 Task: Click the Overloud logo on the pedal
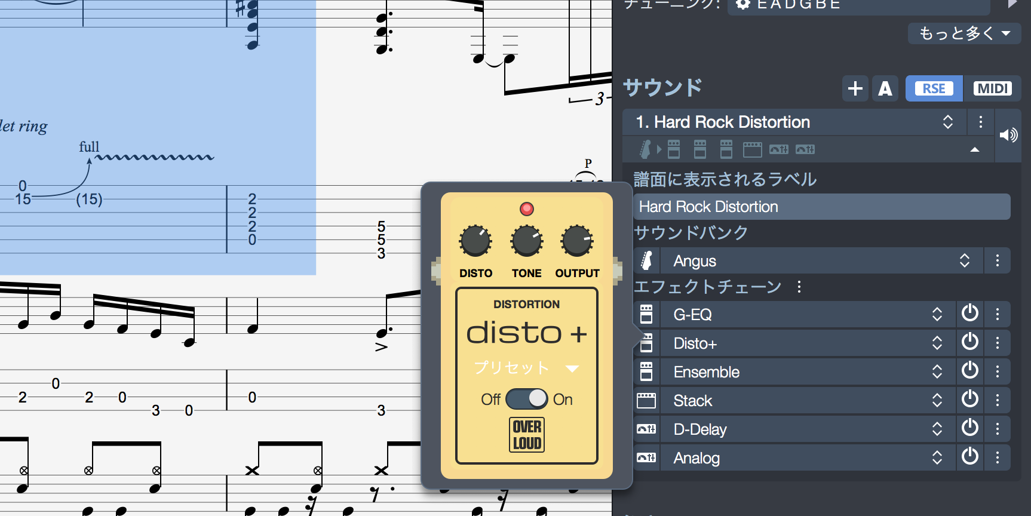pyautogui.click(x=527, y=435)
